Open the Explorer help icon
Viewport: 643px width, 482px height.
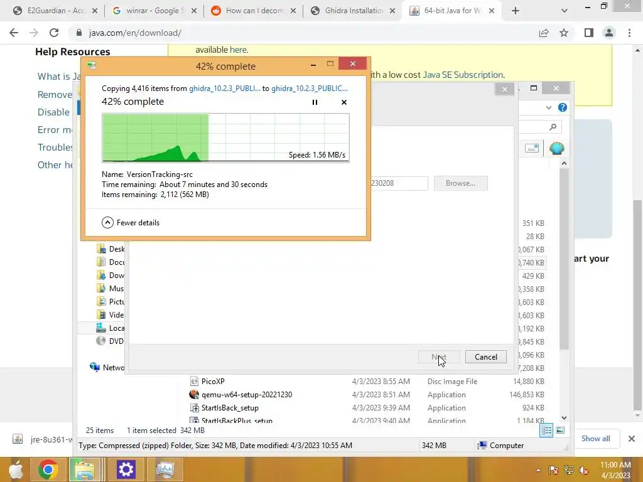(562, 107)
